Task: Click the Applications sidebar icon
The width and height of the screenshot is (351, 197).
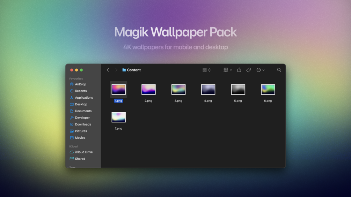Action: (72, 98)
